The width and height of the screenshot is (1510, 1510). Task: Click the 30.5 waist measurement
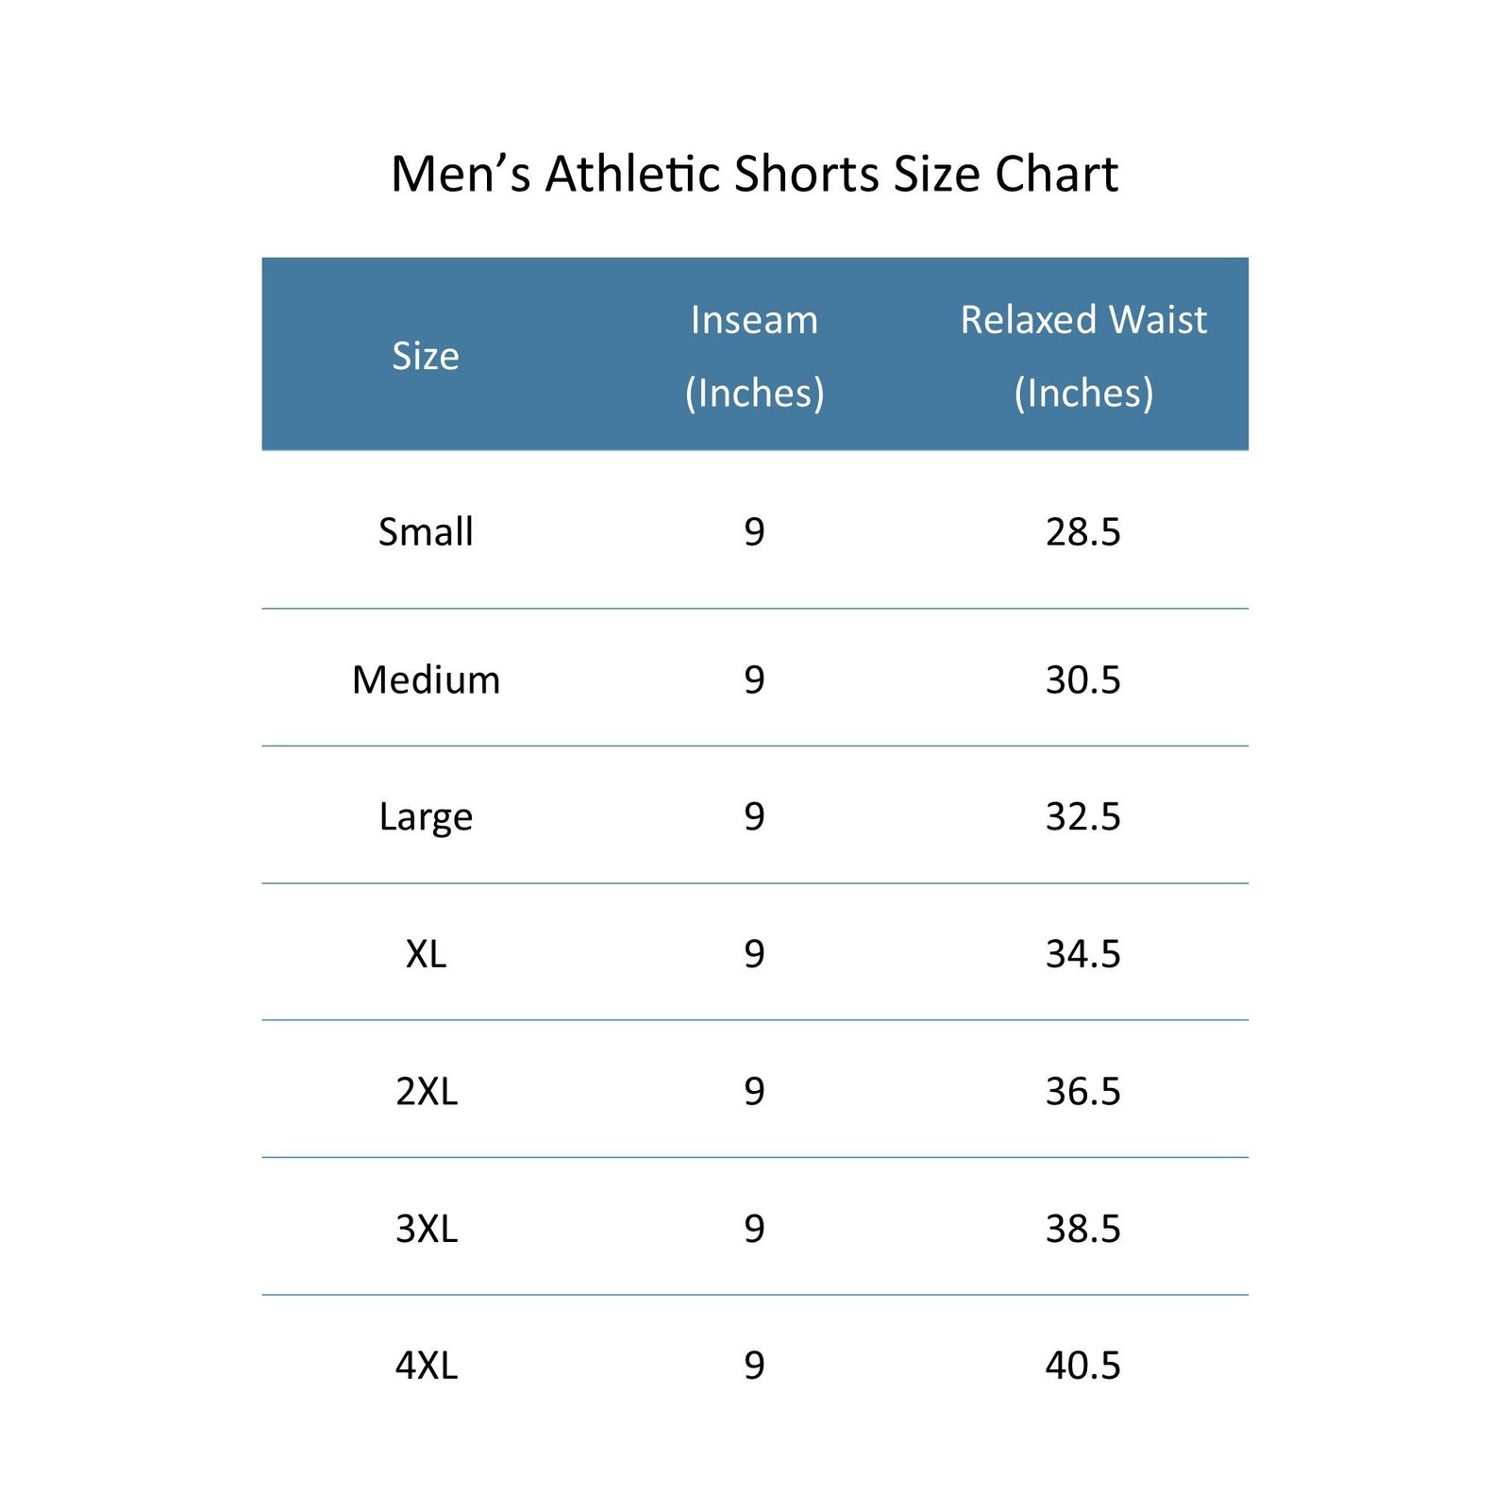tap(1082, 679)
